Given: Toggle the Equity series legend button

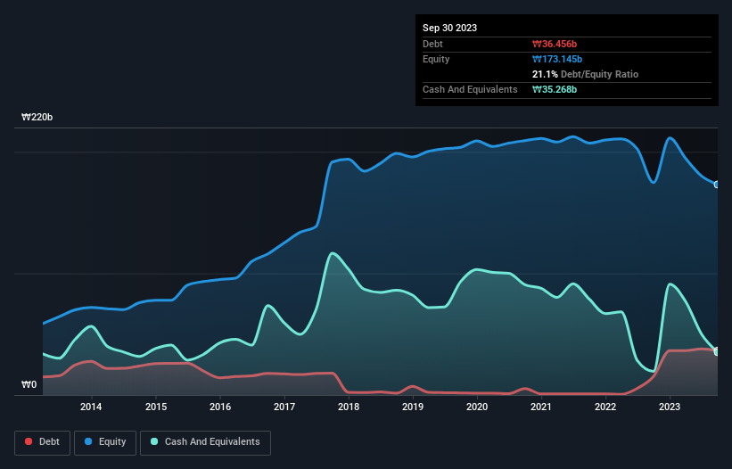Looking at the screenshot, I should tap(105, 442).
